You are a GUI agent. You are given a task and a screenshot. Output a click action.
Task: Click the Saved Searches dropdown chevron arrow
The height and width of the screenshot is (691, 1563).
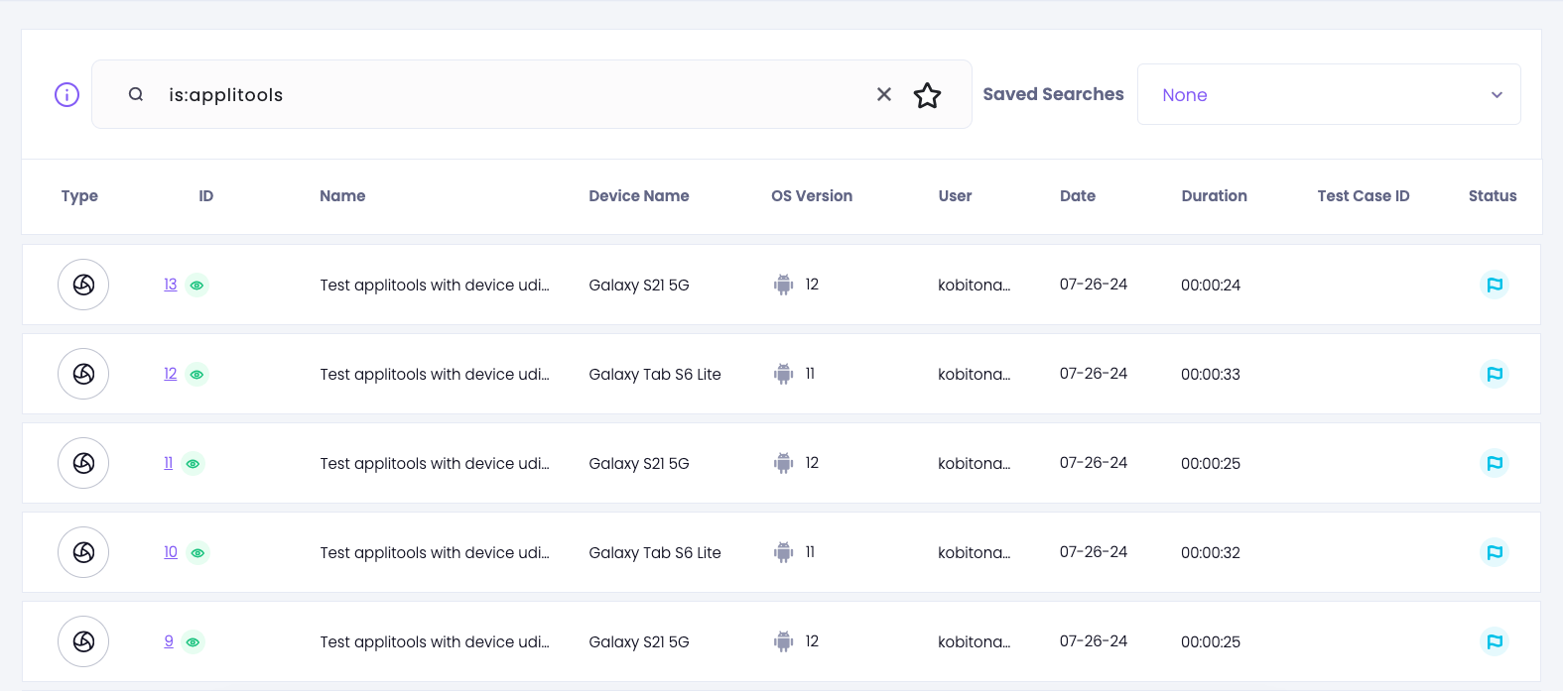1497,95
